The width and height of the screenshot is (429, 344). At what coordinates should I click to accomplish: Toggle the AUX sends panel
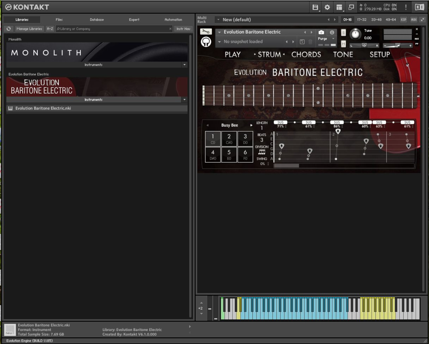click(413, 20)
